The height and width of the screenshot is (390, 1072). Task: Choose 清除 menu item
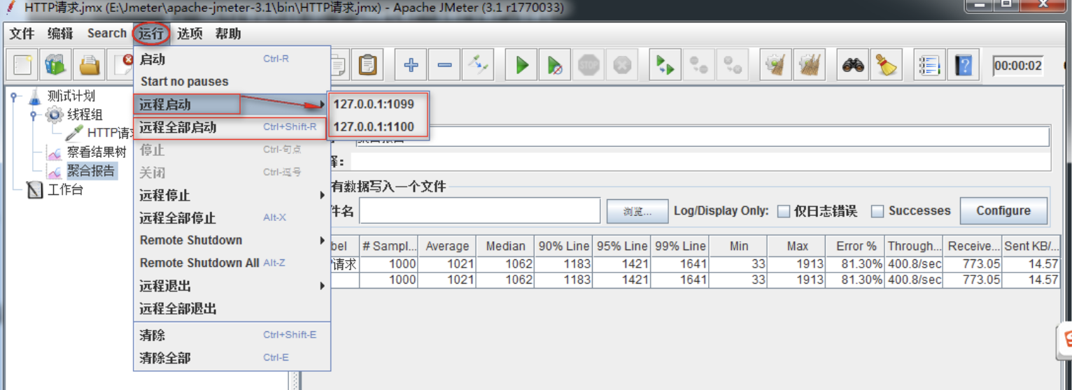click(232, 335)
